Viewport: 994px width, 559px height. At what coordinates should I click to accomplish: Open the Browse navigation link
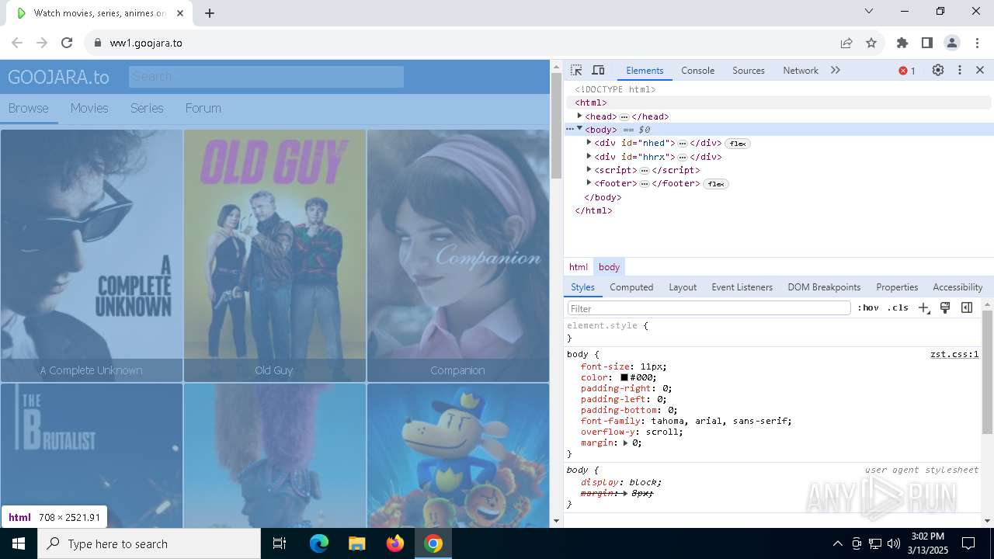coord(29,108)
